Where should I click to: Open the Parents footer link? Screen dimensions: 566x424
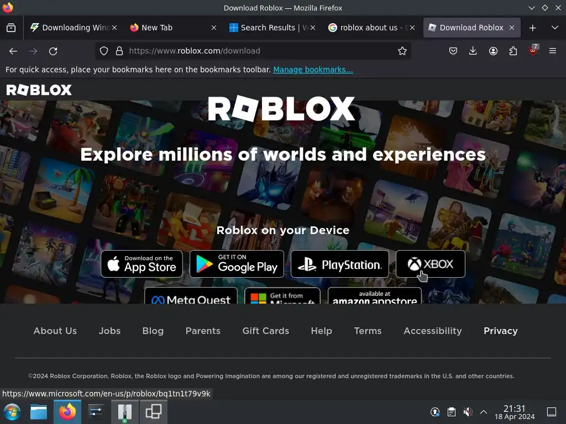[203, 331]
